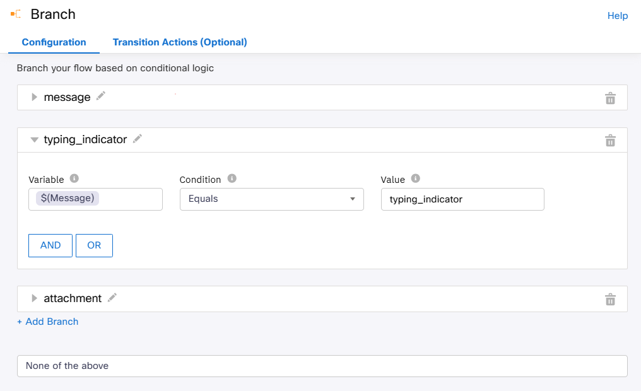Click info icon next to Value label
The image size is (641, 391).
[415, 178]
